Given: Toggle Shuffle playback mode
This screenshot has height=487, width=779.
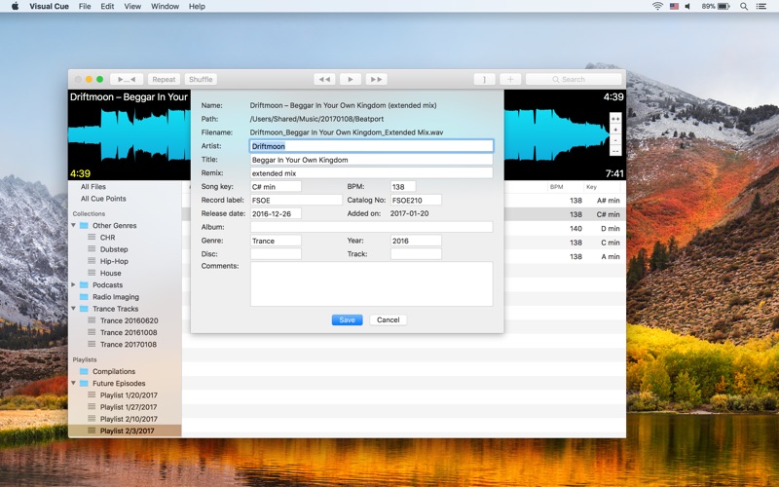Looking at the screenshot, I should (200, 79).
